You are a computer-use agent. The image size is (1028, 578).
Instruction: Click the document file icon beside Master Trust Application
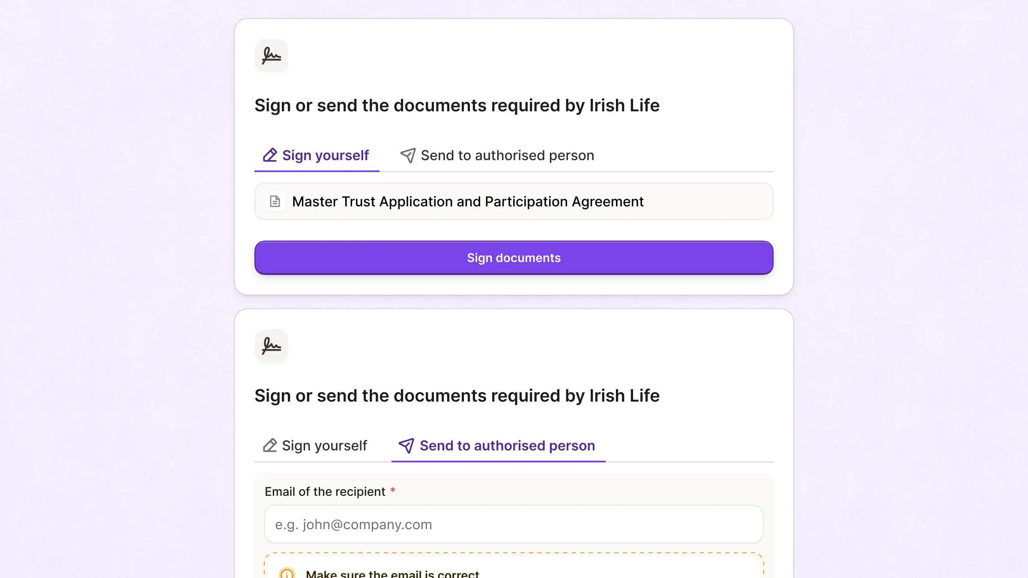pos(275,201)
